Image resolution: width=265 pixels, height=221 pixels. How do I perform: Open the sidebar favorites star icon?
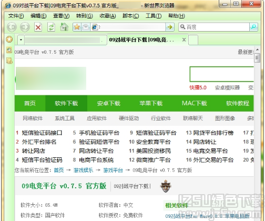pyautogui.click(x=9, y=39)
